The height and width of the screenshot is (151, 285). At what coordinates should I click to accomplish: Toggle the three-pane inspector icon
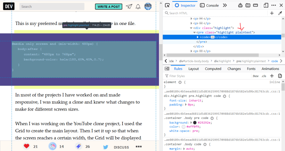tap(167, 69)
